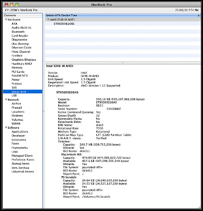Select Volumes under Network
This screenshot has height=211, width=203.
[x=17, y=120]
